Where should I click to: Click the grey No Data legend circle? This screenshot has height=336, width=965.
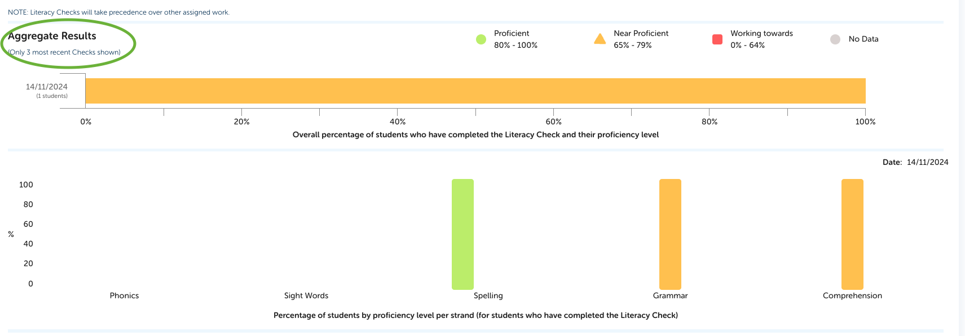[x=835, y=39]
